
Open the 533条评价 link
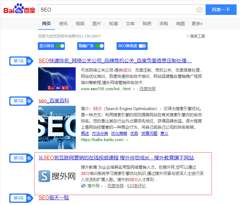(136, 186)
